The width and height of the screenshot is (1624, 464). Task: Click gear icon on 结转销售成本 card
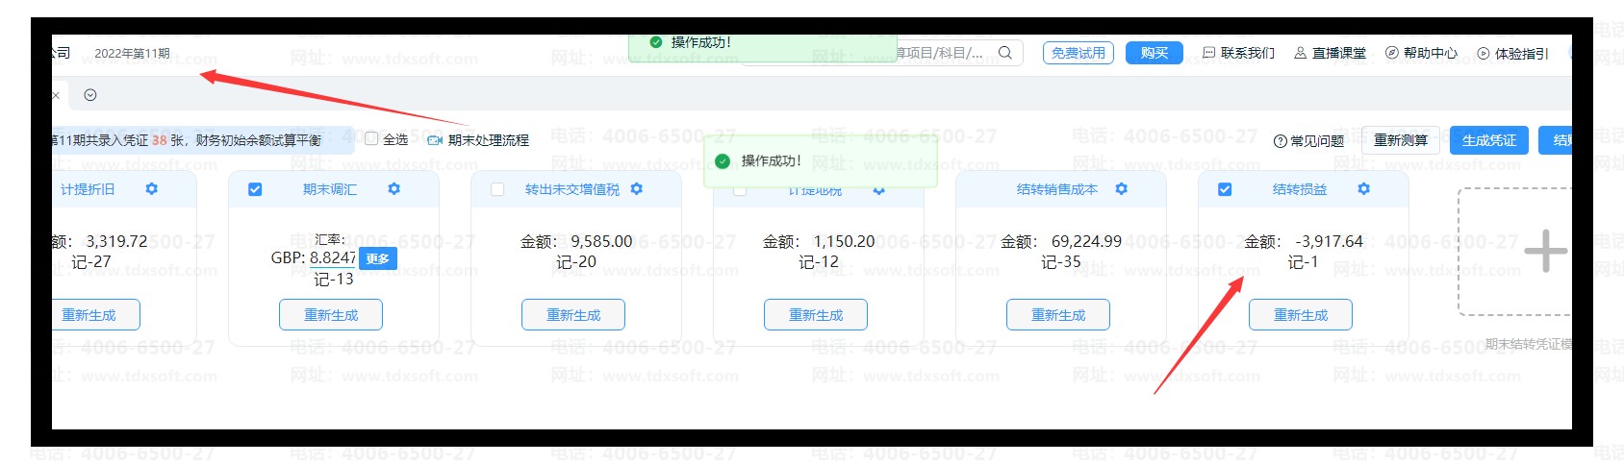click(1121, 189)
